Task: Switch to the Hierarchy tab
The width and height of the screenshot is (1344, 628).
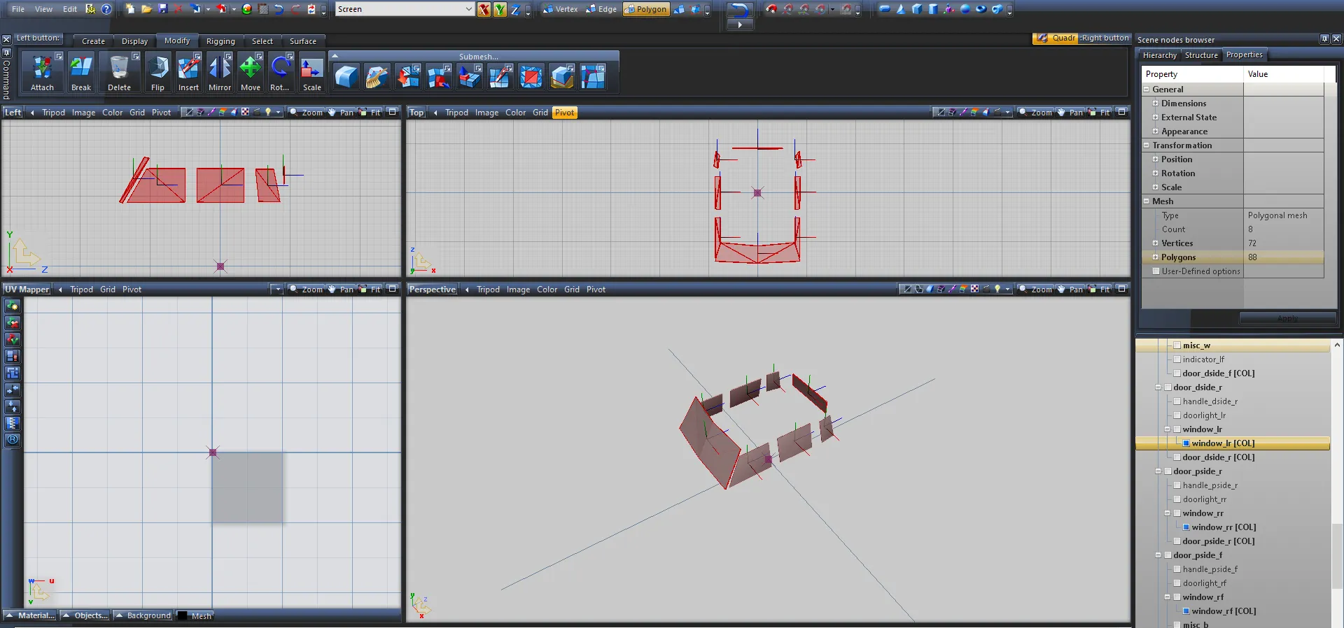Action: [1159, 55]
